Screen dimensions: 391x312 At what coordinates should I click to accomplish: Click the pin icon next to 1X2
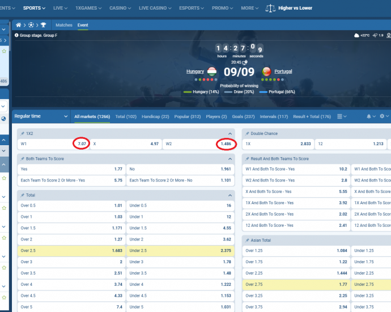pyautogui.click(x=23, y=133)
